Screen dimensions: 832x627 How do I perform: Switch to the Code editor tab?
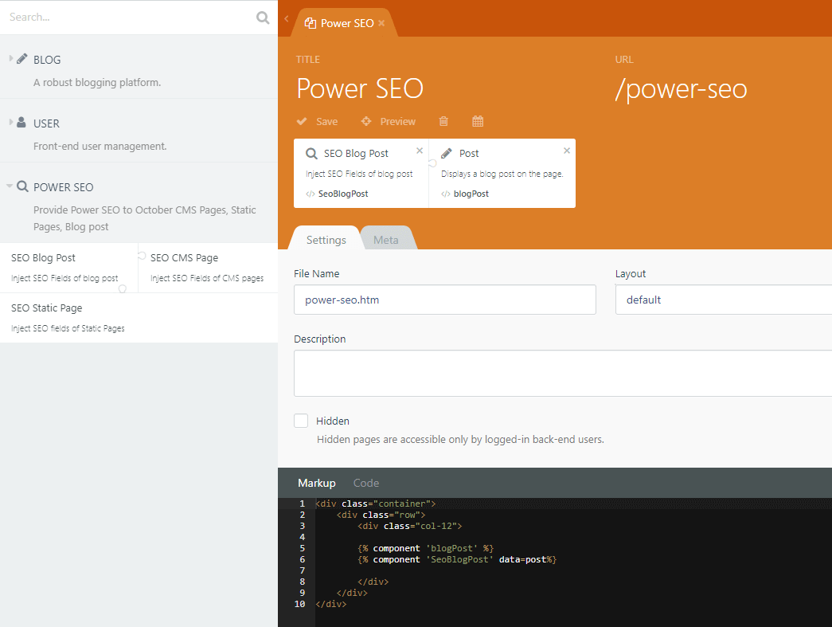pos(366,483)
